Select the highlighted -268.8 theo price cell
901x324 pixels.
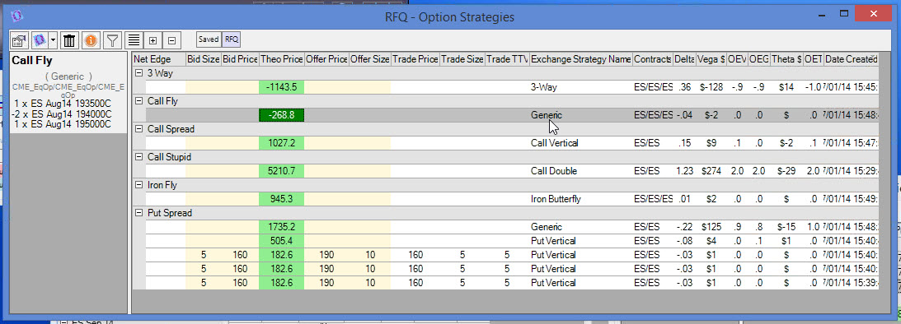point(282,115)
